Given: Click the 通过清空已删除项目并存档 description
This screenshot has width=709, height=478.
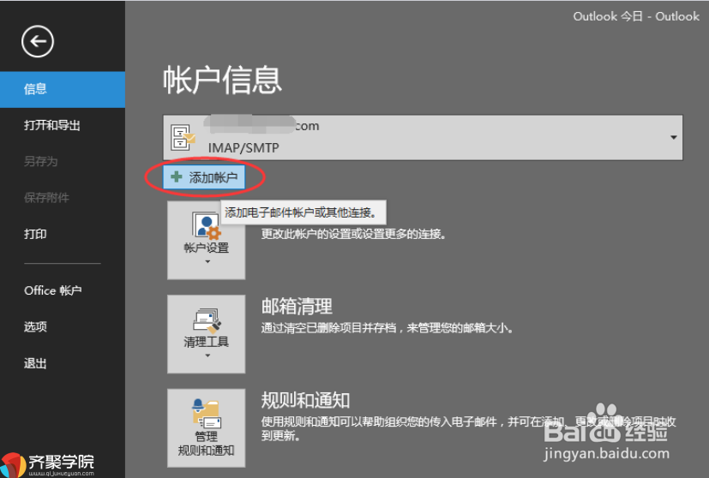Looking at the screenshot, I should 388,328.
